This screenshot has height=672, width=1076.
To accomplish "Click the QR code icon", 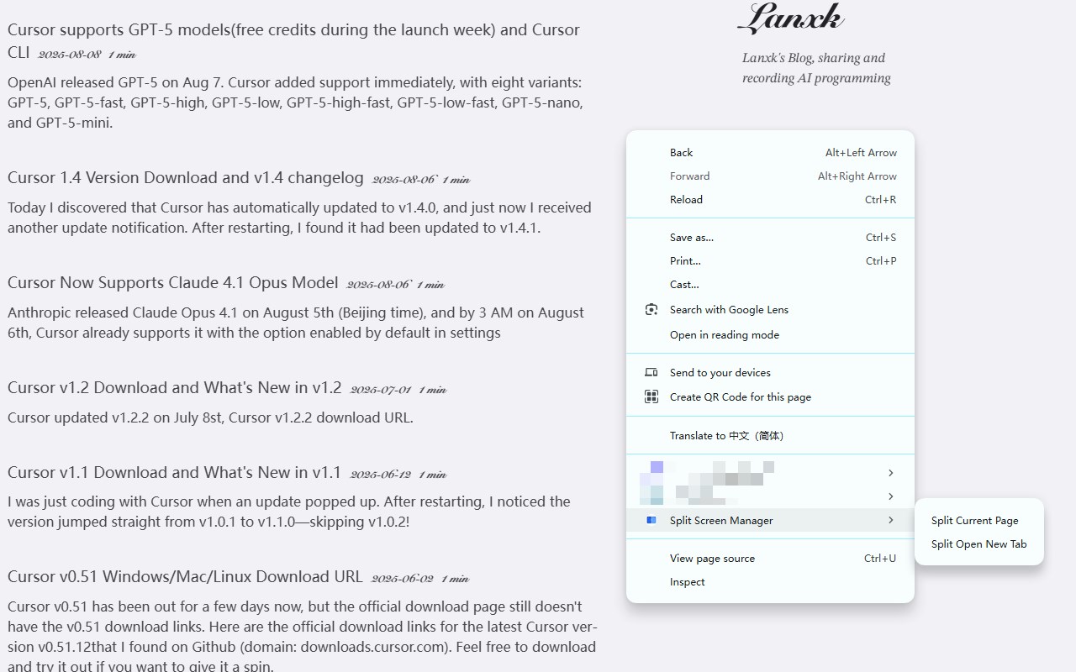I will click(651, 396).
